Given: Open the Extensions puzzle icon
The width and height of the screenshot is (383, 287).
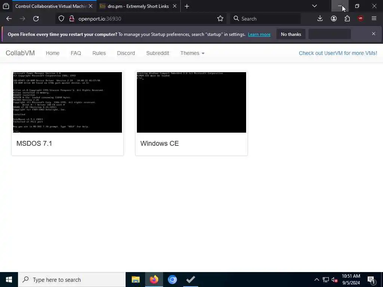Looking at the screenshot, I should point(347,19).
